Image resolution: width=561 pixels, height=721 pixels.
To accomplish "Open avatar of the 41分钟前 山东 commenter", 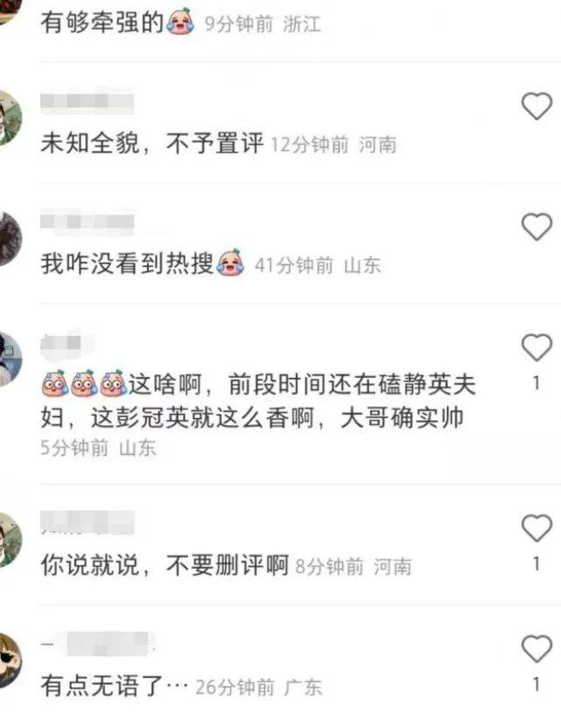I will (x=11, y=239).
